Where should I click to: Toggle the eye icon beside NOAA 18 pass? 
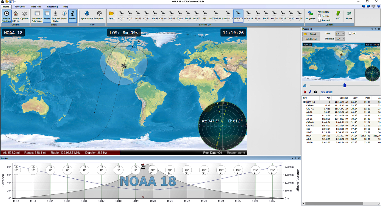tap(304, 102)
